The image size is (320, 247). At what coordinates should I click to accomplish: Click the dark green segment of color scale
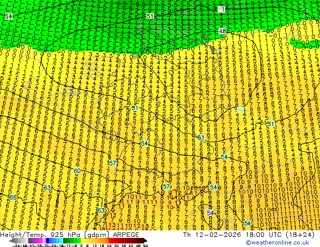click(65, 241)
